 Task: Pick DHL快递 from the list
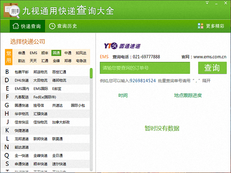coord(22,80)
